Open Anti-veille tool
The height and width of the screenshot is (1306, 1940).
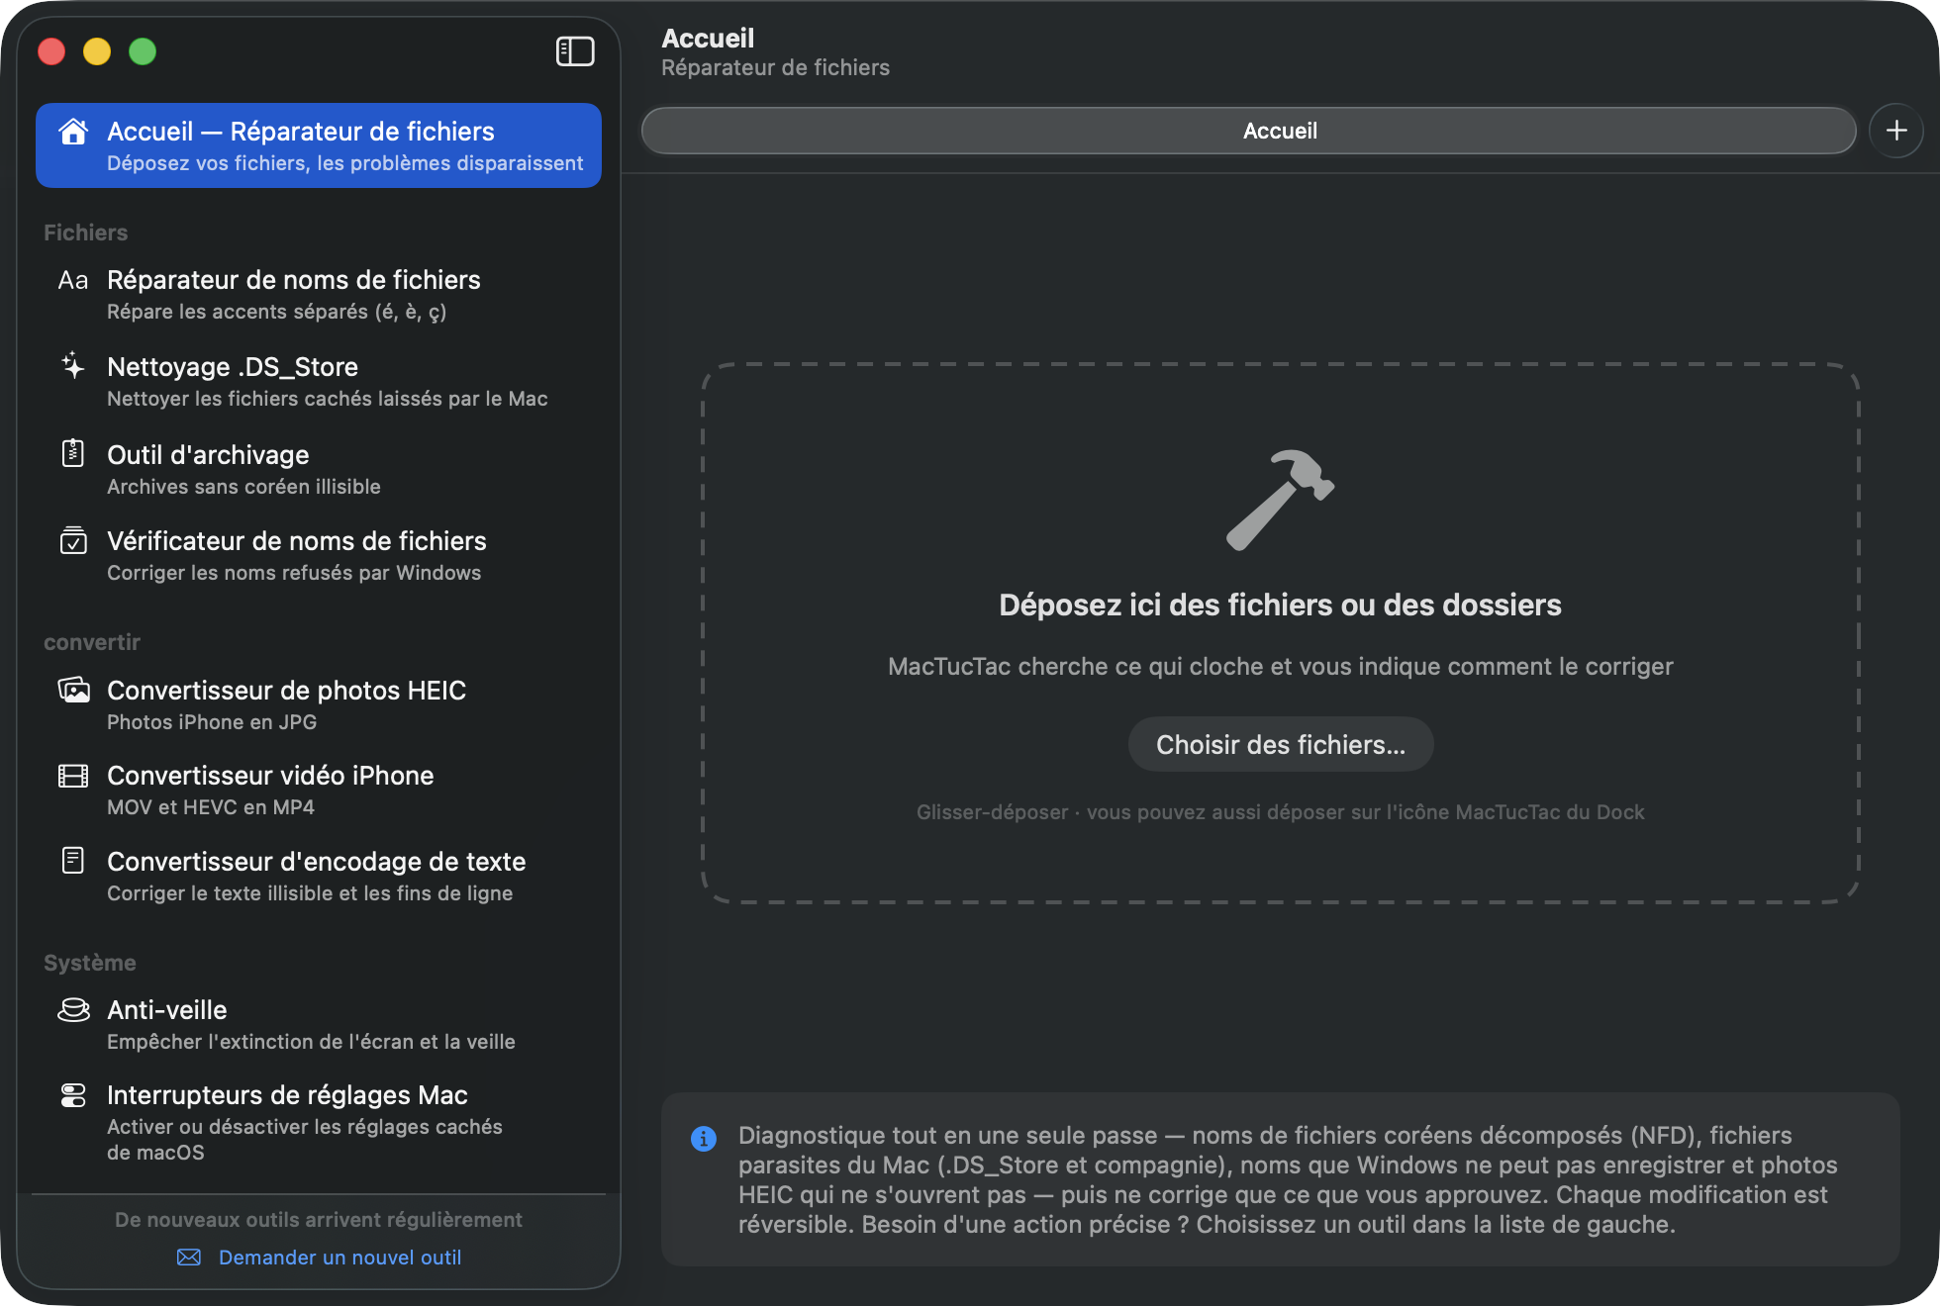click(x=319, y=1024)
